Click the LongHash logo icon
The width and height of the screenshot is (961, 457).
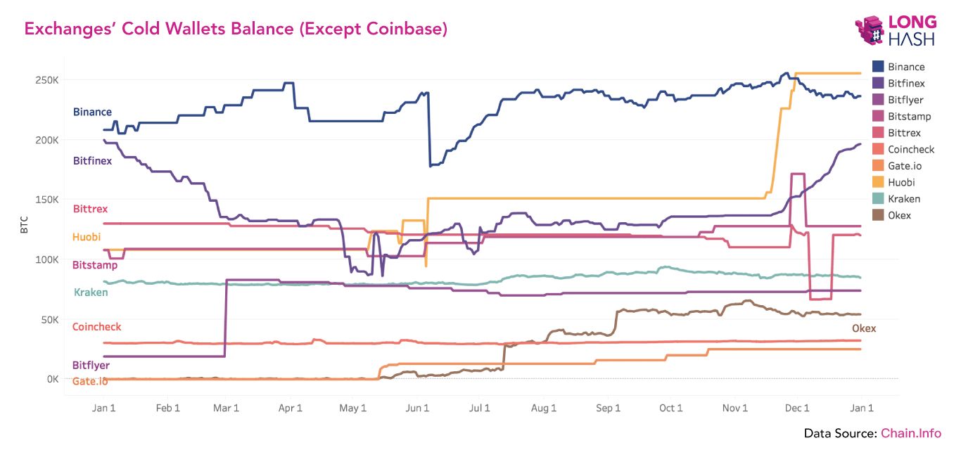pyautogui.click(x=869, y=32)
